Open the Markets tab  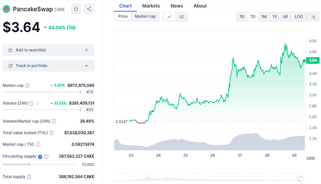(151, 6)
